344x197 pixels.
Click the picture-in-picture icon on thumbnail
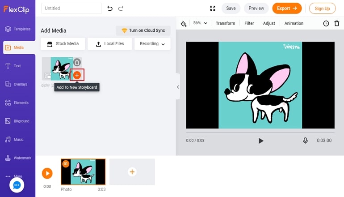click(x=48, y=75)
